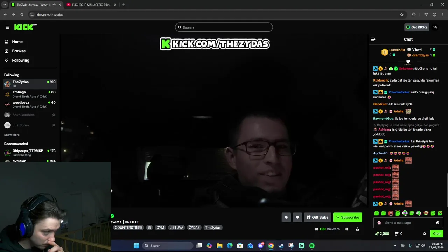Select the LIETUVA tag

pos(176,227)
